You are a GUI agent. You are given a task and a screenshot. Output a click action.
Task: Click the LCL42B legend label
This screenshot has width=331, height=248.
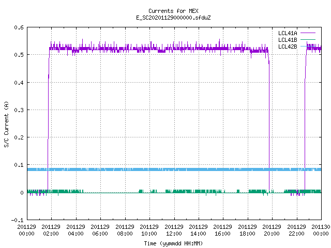tap(288, 47)
